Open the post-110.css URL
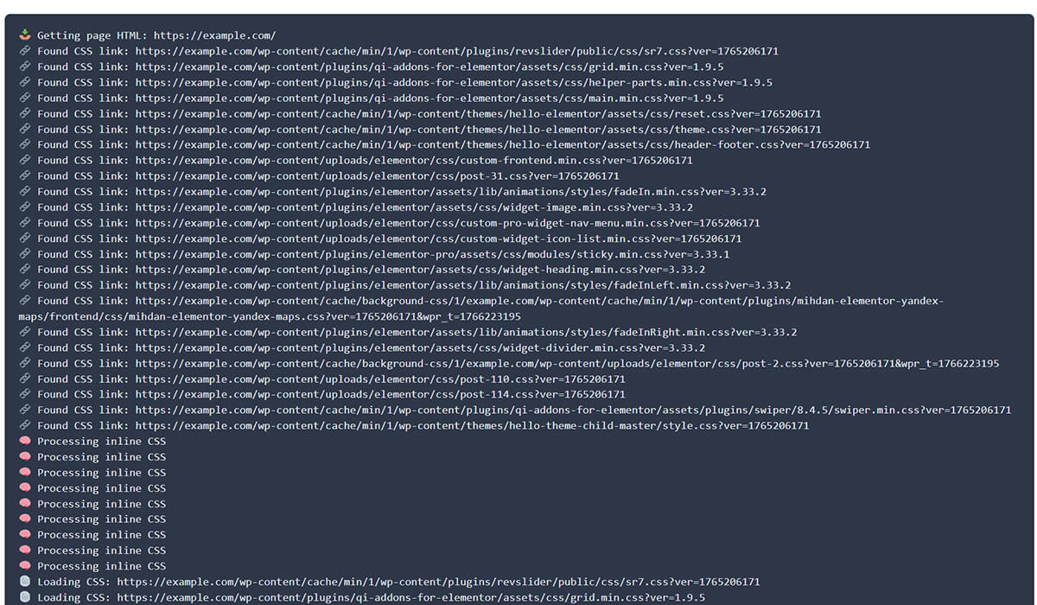This screenshot has width=1037, height=605. [x=380, y=379]
